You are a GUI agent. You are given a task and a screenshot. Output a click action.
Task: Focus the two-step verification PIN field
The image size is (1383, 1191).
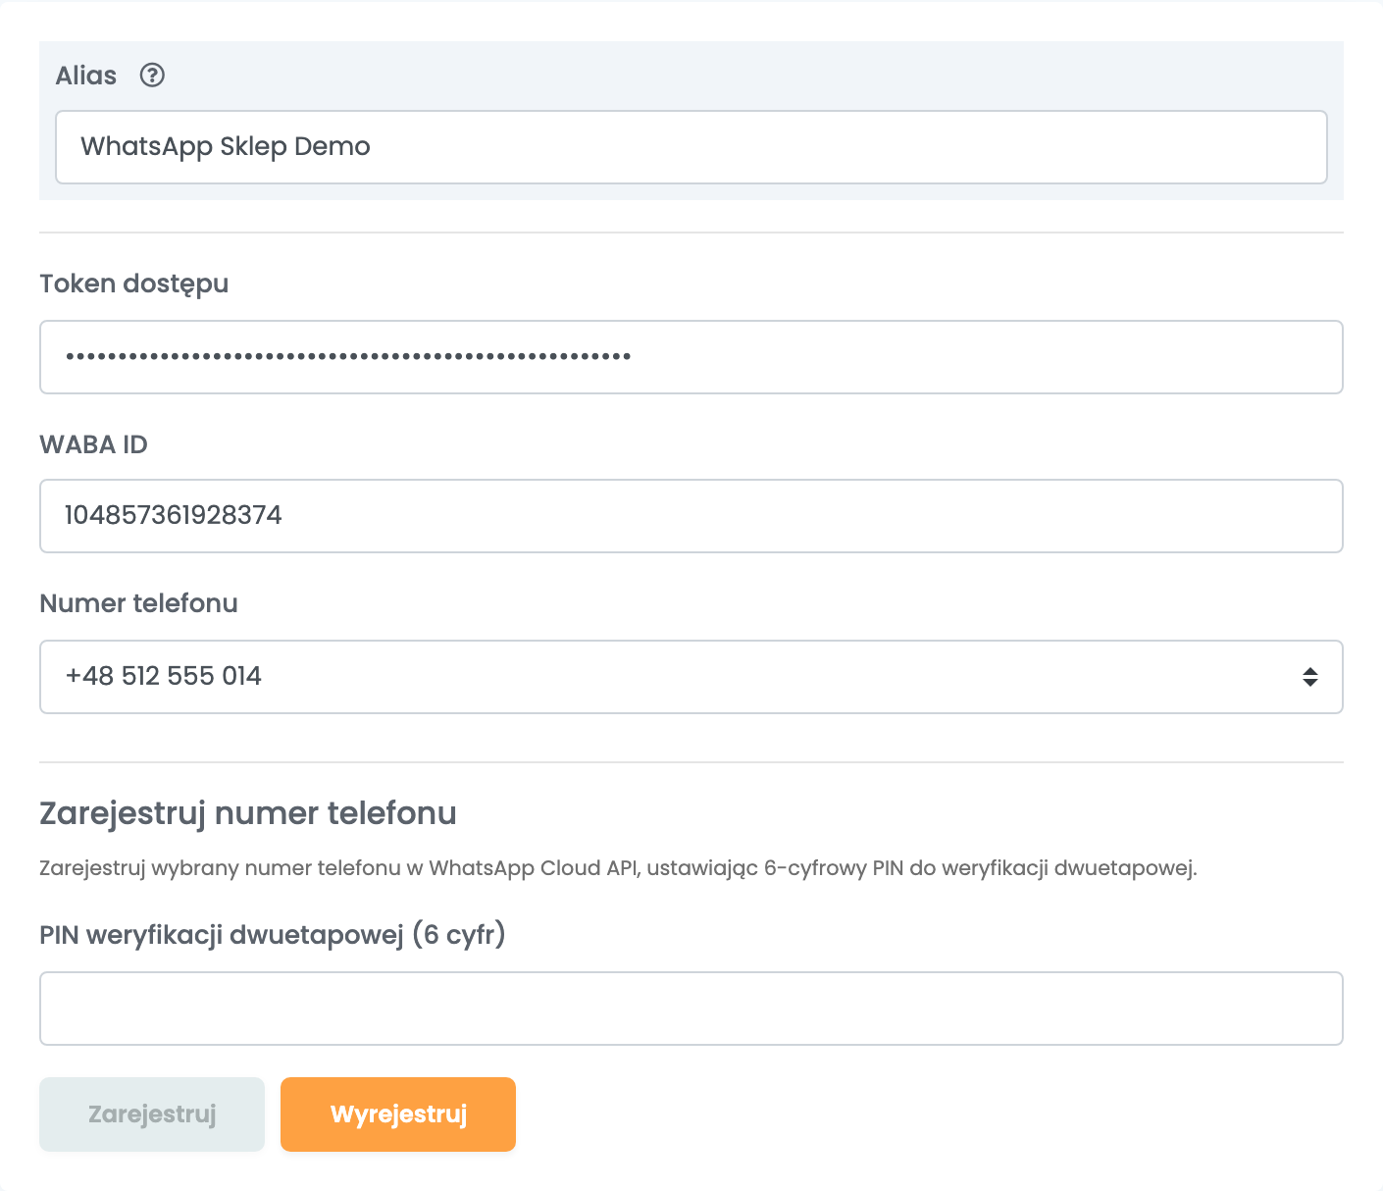point(691,1009)
